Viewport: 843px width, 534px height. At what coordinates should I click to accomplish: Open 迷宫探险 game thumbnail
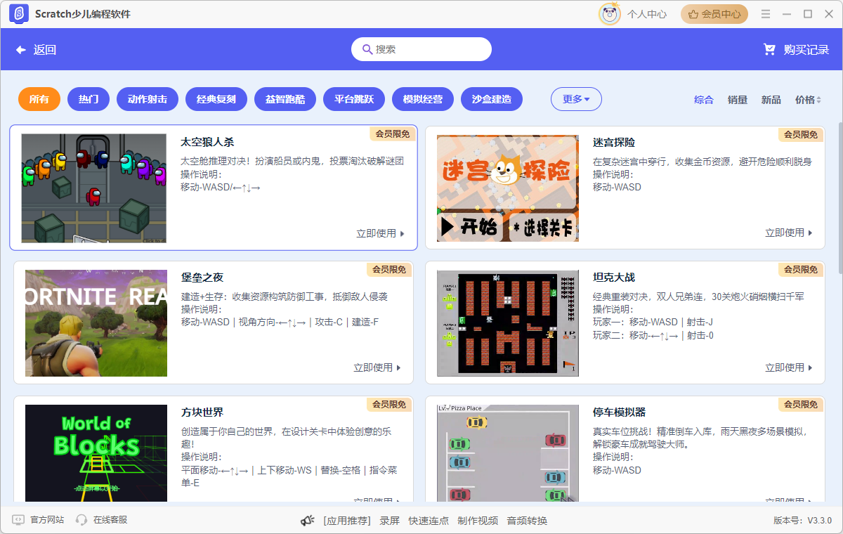tap(508, 188)
